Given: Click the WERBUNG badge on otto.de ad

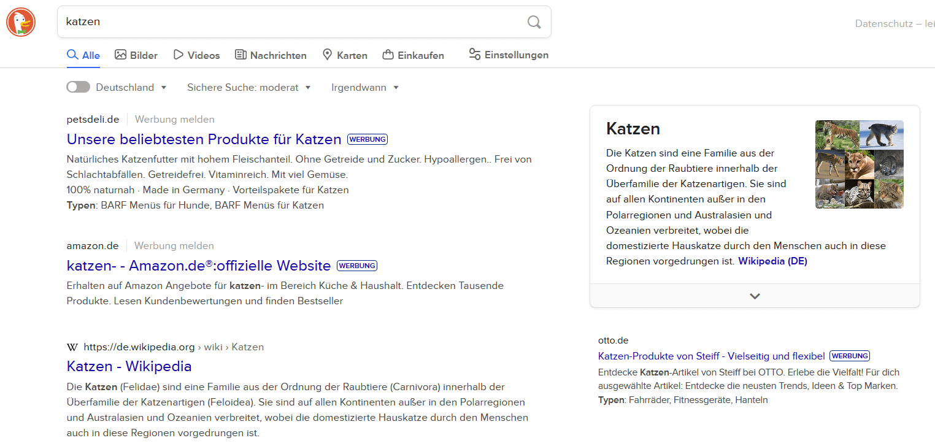Looking at the screenshot, I should 850,356.
